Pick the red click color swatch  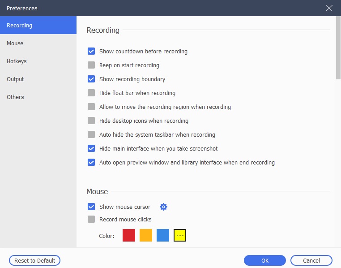pyautogui.click(x=129, y=235)
